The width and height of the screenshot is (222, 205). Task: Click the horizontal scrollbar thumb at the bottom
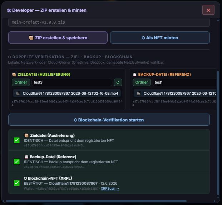pyautogui.click(x=96, y=201)
